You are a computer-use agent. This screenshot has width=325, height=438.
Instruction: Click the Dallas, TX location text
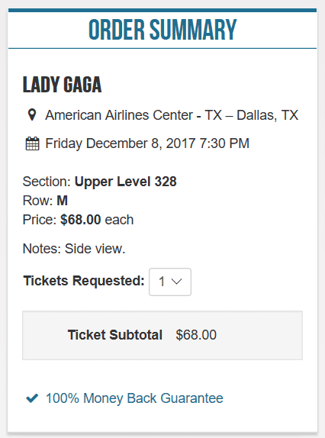coord(268,115)
